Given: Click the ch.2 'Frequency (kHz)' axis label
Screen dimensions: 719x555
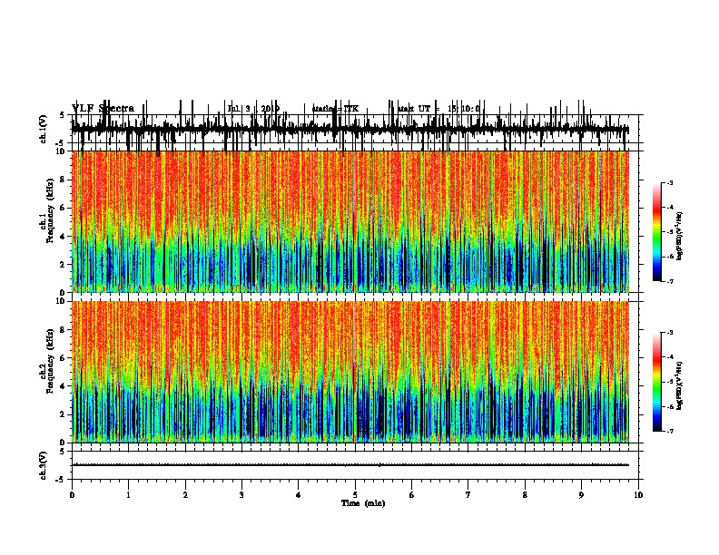Looking at the screenshot, I should (x=50, y=361).
